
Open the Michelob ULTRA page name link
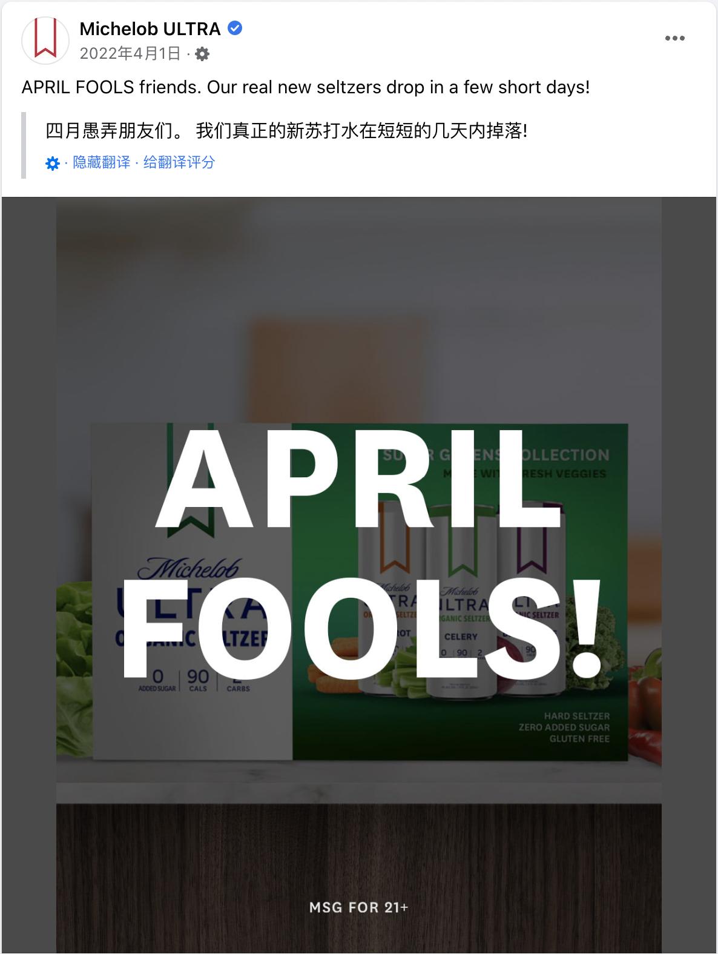tap(150, 28)
